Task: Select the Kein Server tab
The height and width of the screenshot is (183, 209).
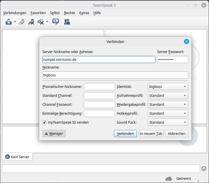Action: [x=18, y=157]
